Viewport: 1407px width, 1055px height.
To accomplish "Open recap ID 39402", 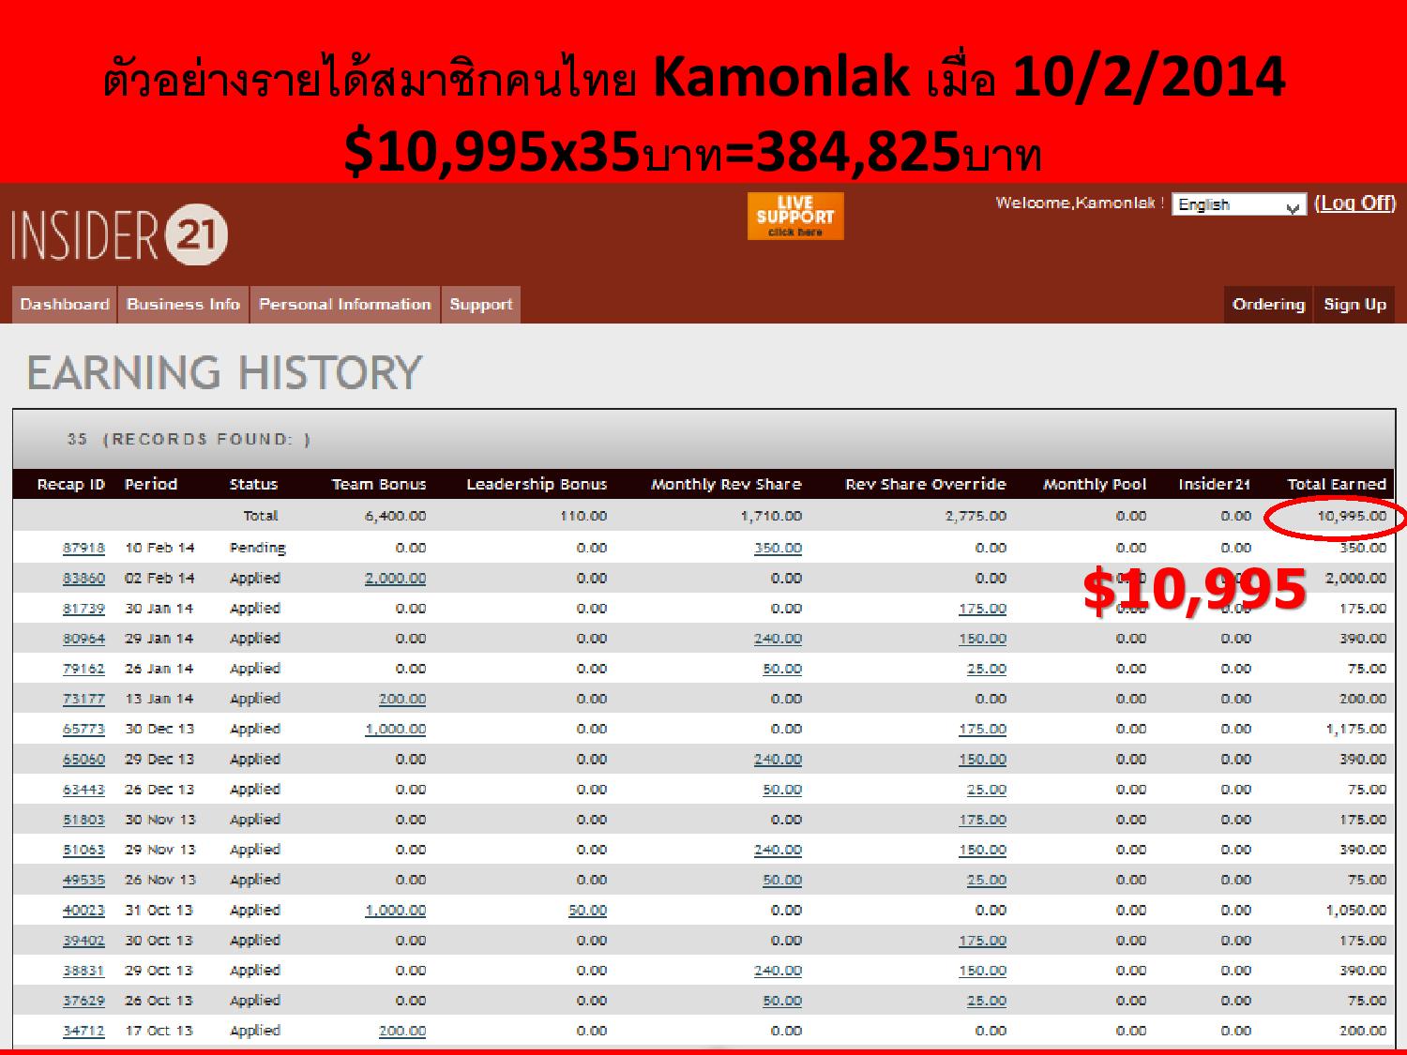I will coord(83,941).
